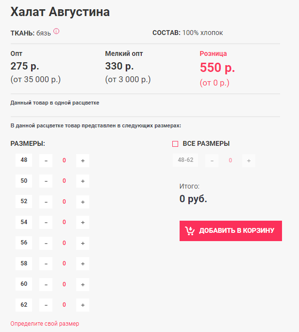Click the size 56 quantity value

pyautogui.click(x=64, y=243)
